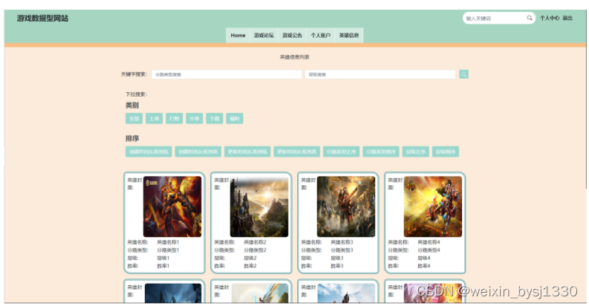Sort by 层级倒序

click(446, 152)
